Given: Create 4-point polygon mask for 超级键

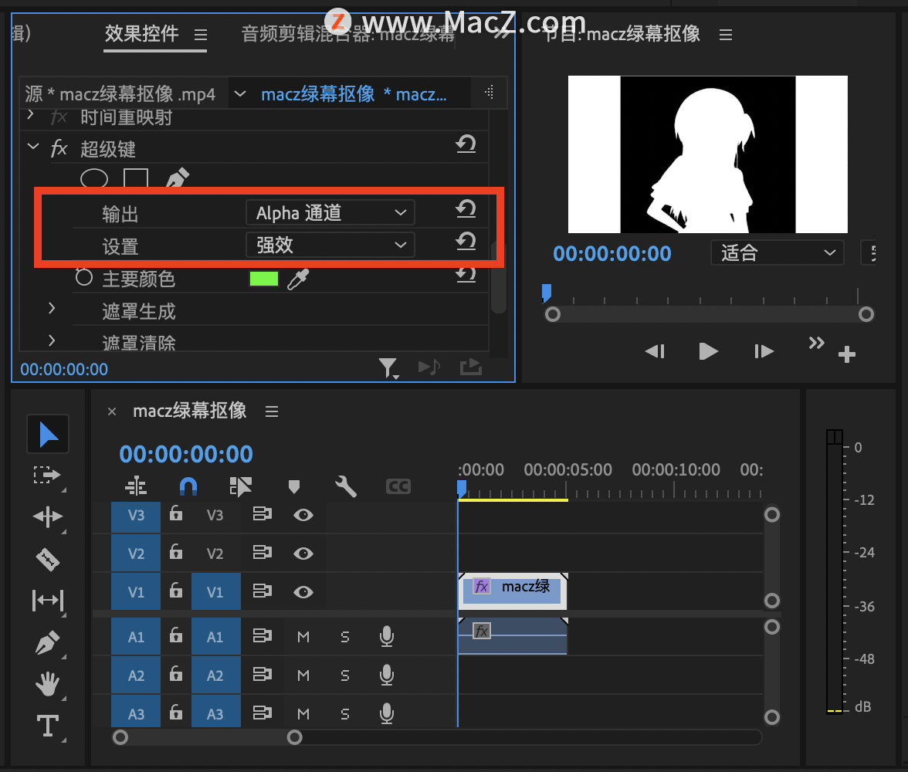Looking at the screenshot, I should pyautogui.click(x=136, y=178).
